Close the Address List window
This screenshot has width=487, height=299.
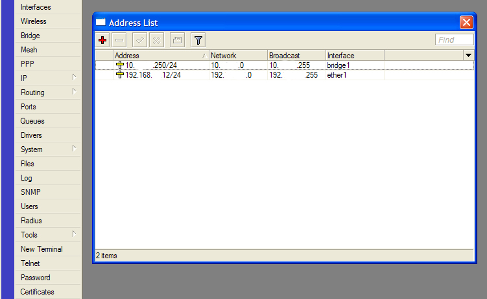(466, 22)
